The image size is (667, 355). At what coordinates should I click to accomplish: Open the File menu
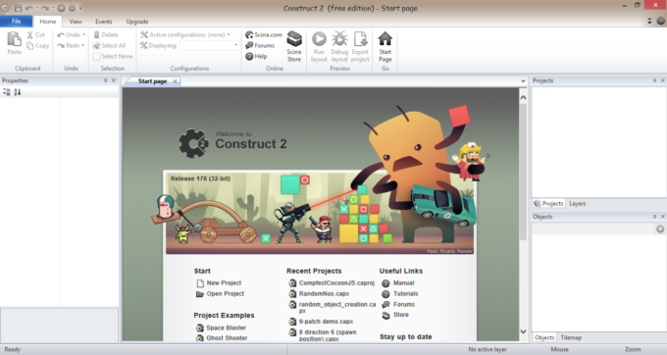tap(16, 22)
